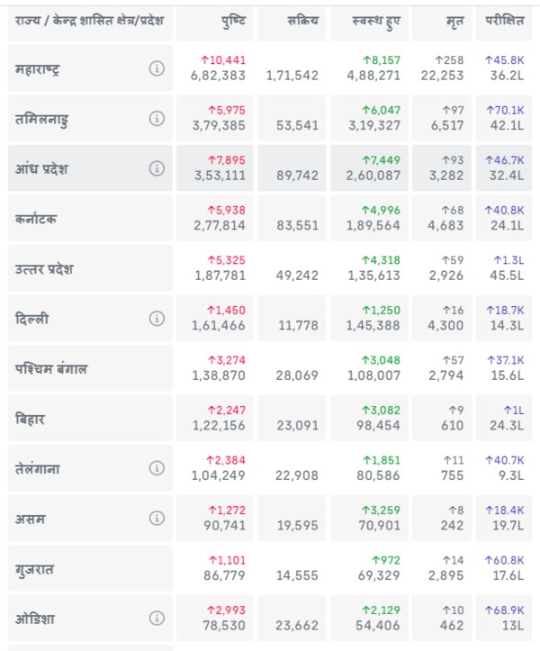
Task: Click info icon beside तमिलनाडु
Action: click(x=157, y=119)
